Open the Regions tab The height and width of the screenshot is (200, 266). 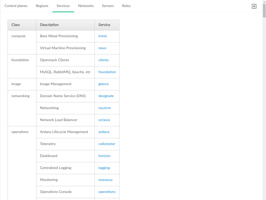point(42,6)
